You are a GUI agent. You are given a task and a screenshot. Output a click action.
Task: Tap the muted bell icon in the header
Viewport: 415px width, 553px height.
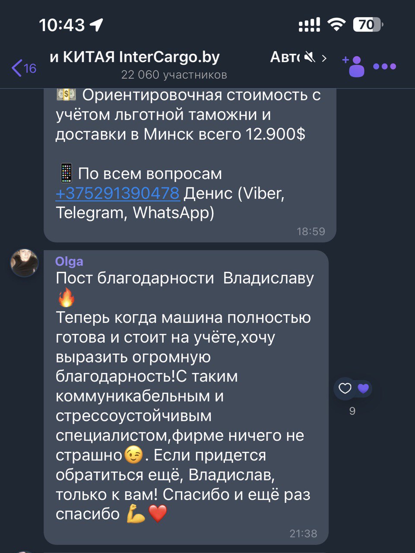pos(310,57)
